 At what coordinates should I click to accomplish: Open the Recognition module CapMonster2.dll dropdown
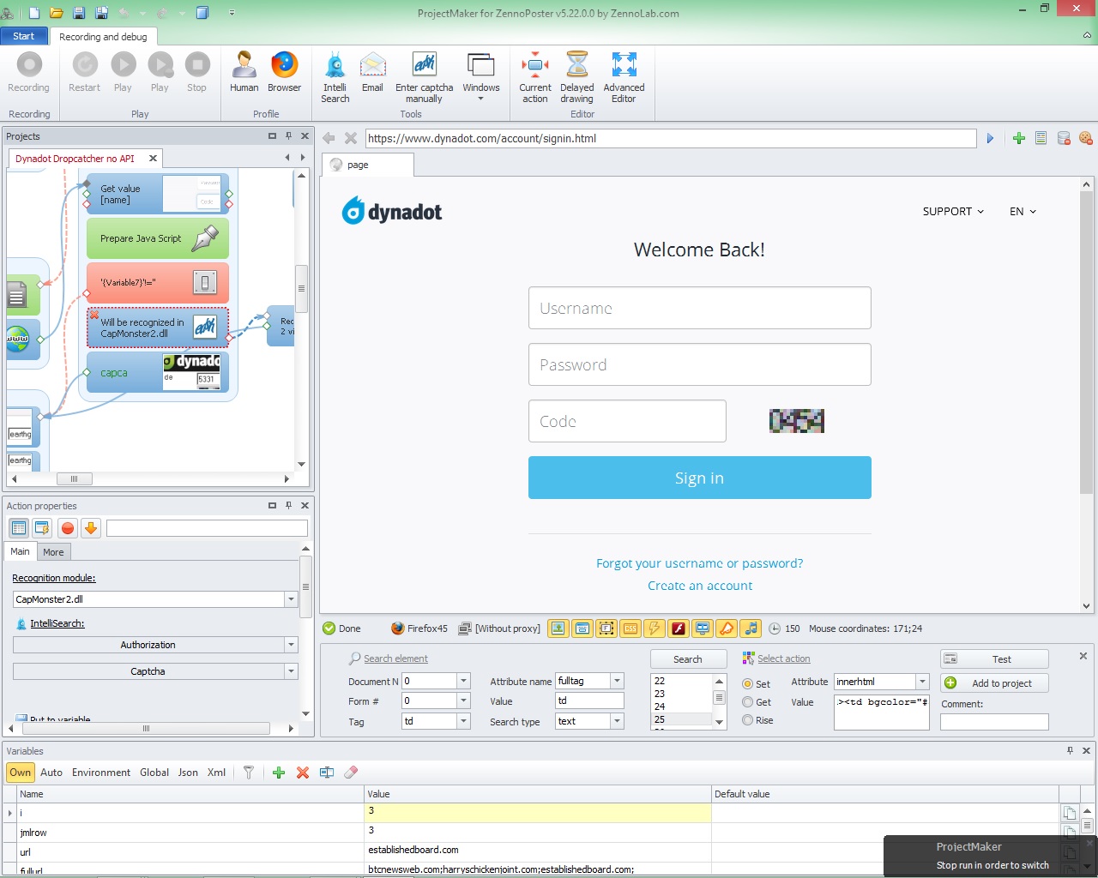[291, 599]
